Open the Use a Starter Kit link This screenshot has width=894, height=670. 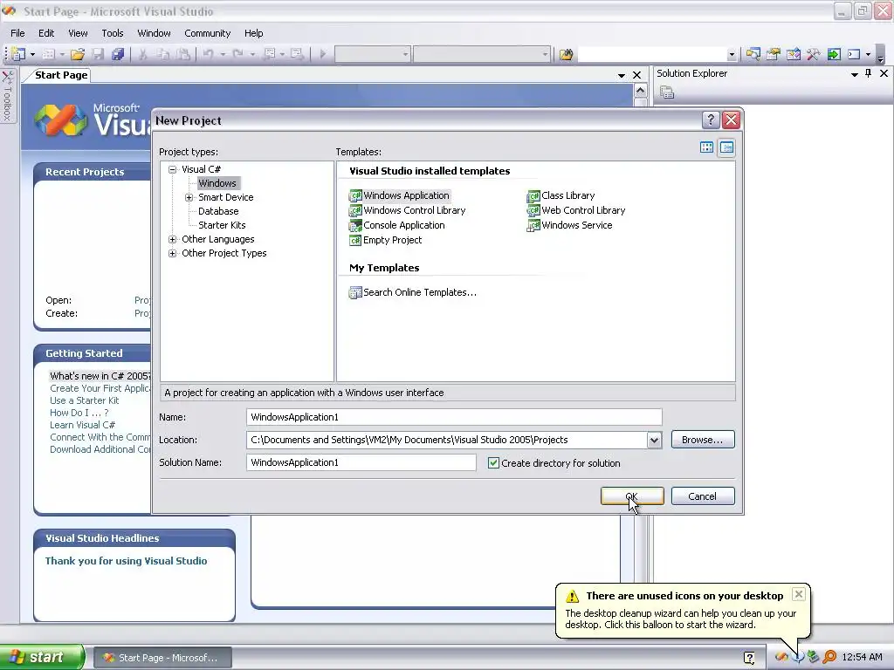[85, 400]
